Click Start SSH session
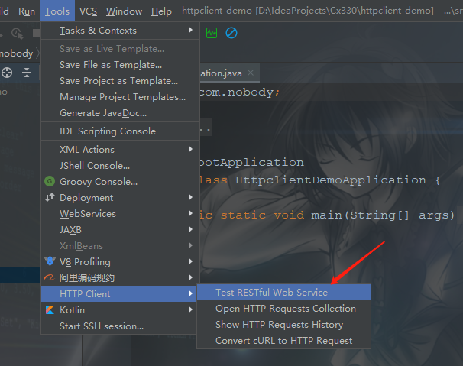463x366 pixels. coord(118,326)
